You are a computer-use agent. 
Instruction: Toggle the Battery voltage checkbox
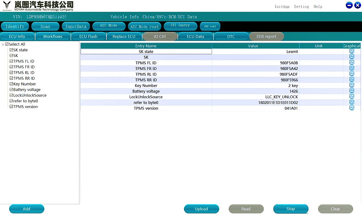pos(11,90)
